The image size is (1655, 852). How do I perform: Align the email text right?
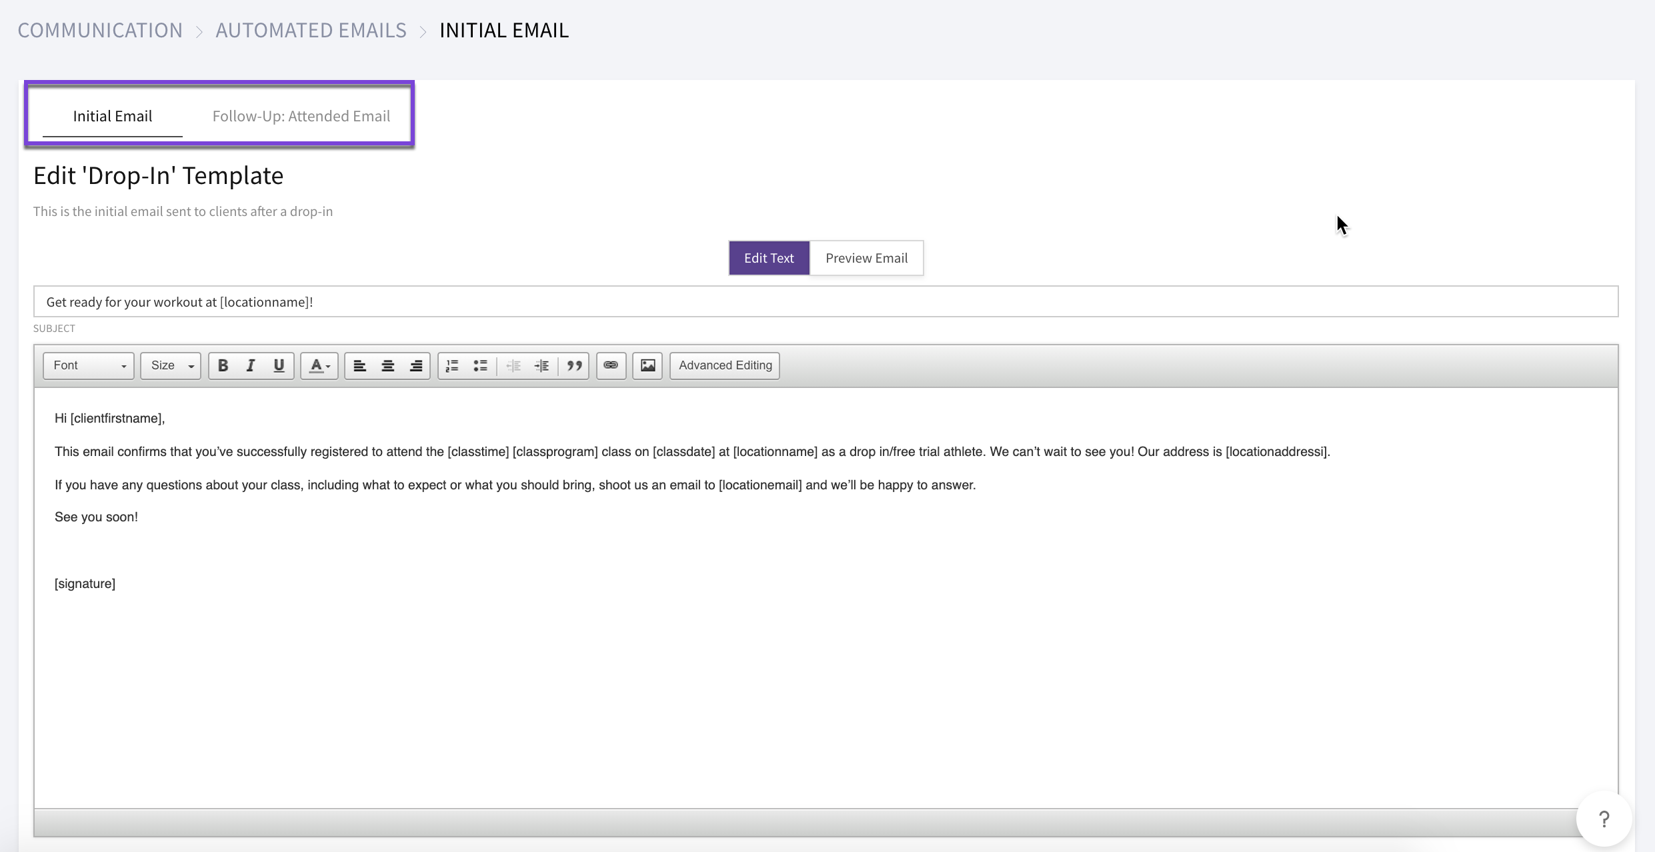pos(415,365)
